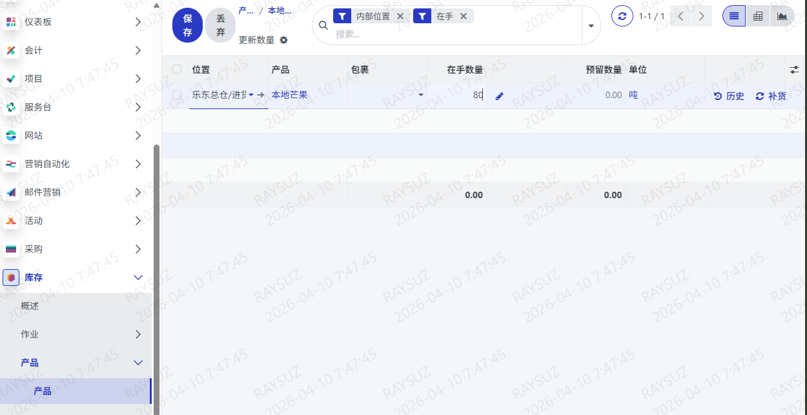Expand the 作业 submenu chevron
The height and width of the screenshot is (415, 807).
click(x=138, y=334)
